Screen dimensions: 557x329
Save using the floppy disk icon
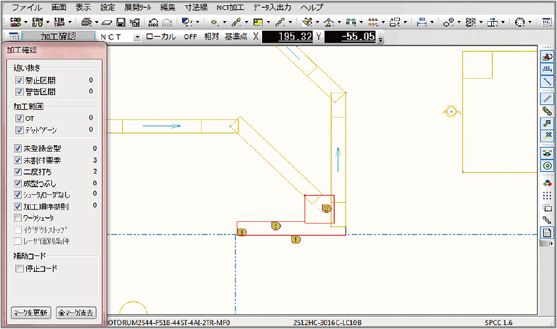point(121,22)
